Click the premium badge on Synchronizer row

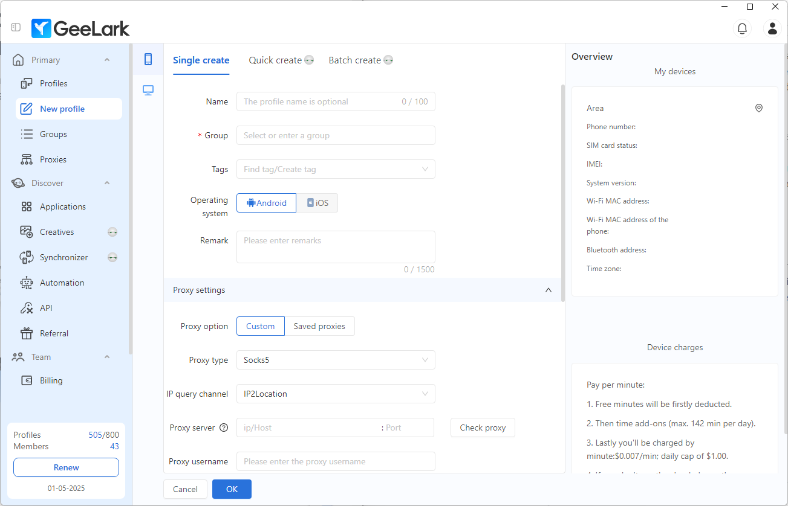(112, 257)
